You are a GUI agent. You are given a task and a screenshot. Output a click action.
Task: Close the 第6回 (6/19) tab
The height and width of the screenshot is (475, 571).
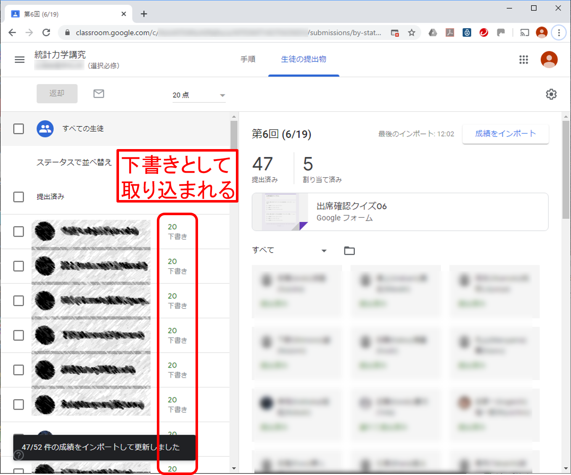coord(124,14)
